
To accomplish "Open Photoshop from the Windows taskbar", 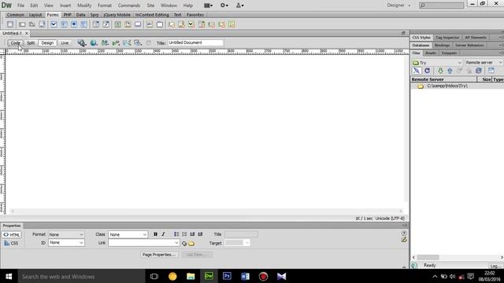I will click(227, 276).
